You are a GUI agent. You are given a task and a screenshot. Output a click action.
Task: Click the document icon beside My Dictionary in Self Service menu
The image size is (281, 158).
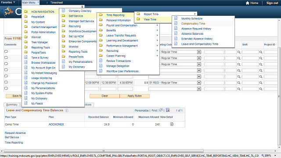(x=63, y=67)
